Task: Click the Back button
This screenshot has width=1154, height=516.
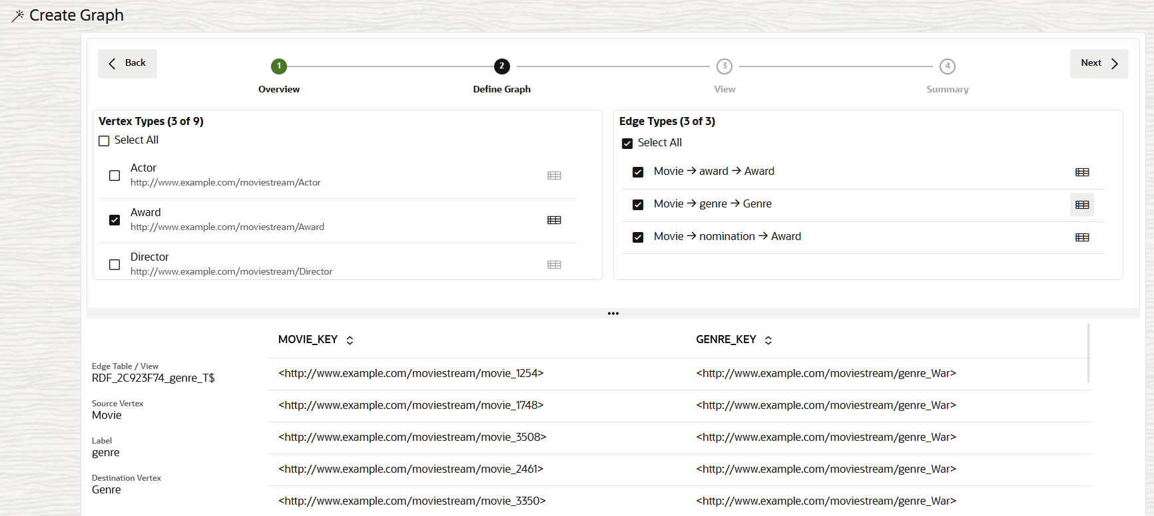Action: tap(127, 64)
